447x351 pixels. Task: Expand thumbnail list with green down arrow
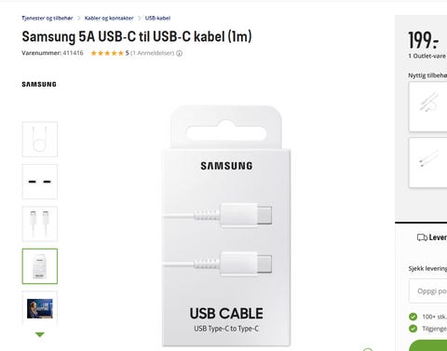tap(40, 334)
